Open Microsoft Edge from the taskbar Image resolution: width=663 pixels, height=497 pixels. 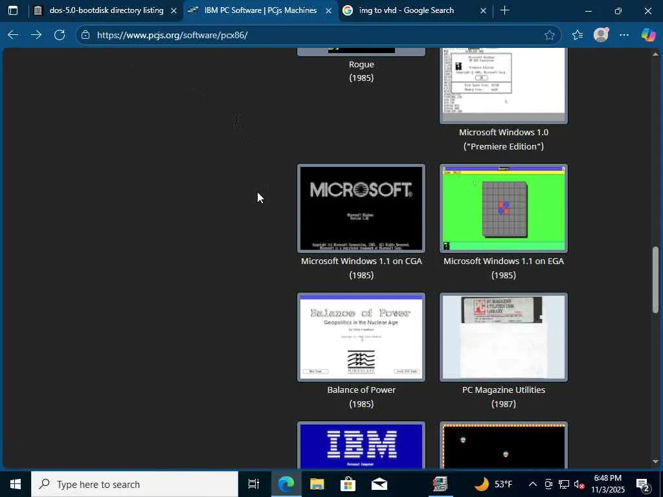pos(286,484)
